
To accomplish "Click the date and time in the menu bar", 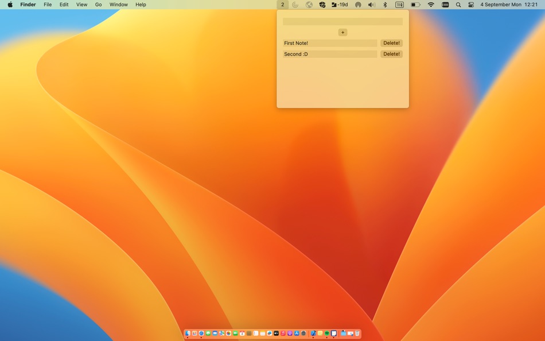I will (x=505, y=5).
